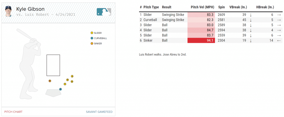Click pitch marker 3 on the chart

[72, 76]
